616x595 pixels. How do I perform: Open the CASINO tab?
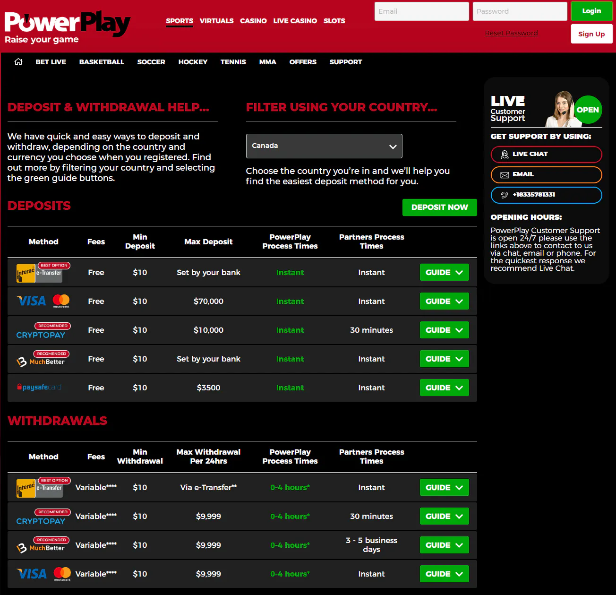253,21
